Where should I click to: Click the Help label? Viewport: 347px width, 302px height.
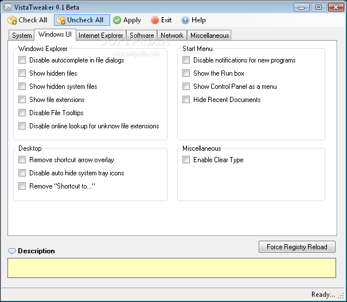click(198, 20)
